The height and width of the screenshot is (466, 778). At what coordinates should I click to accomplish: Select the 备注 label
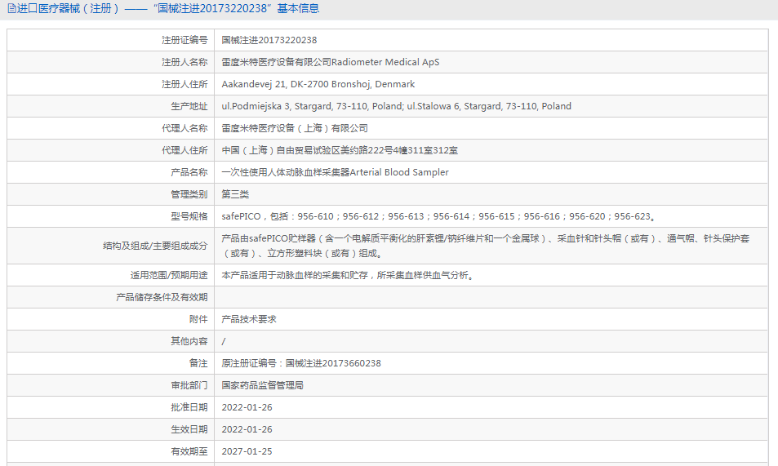(198, 363)
